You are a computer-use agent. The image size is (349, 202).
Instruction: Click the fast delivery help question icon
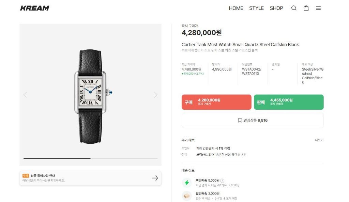coord(222,181)
